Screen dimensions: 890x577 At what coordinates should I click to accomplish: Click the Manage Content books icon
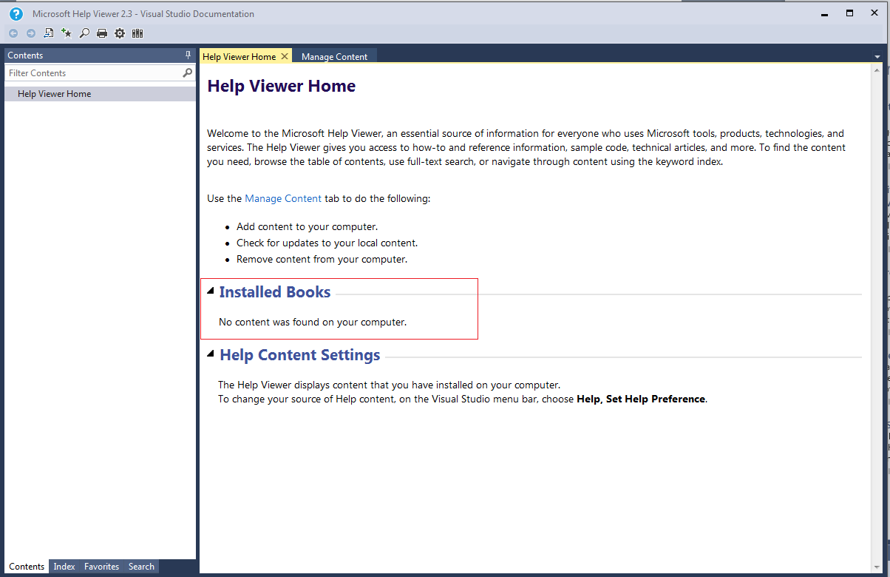tap(137, 33)
